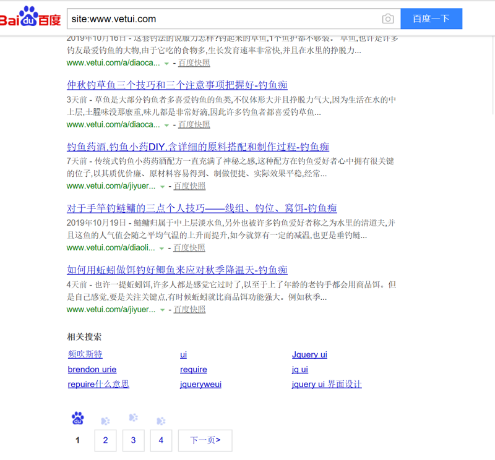Click the 百度一下 search button
The height and width of the screenshot is (460, 495).
[x=431, y=19]
